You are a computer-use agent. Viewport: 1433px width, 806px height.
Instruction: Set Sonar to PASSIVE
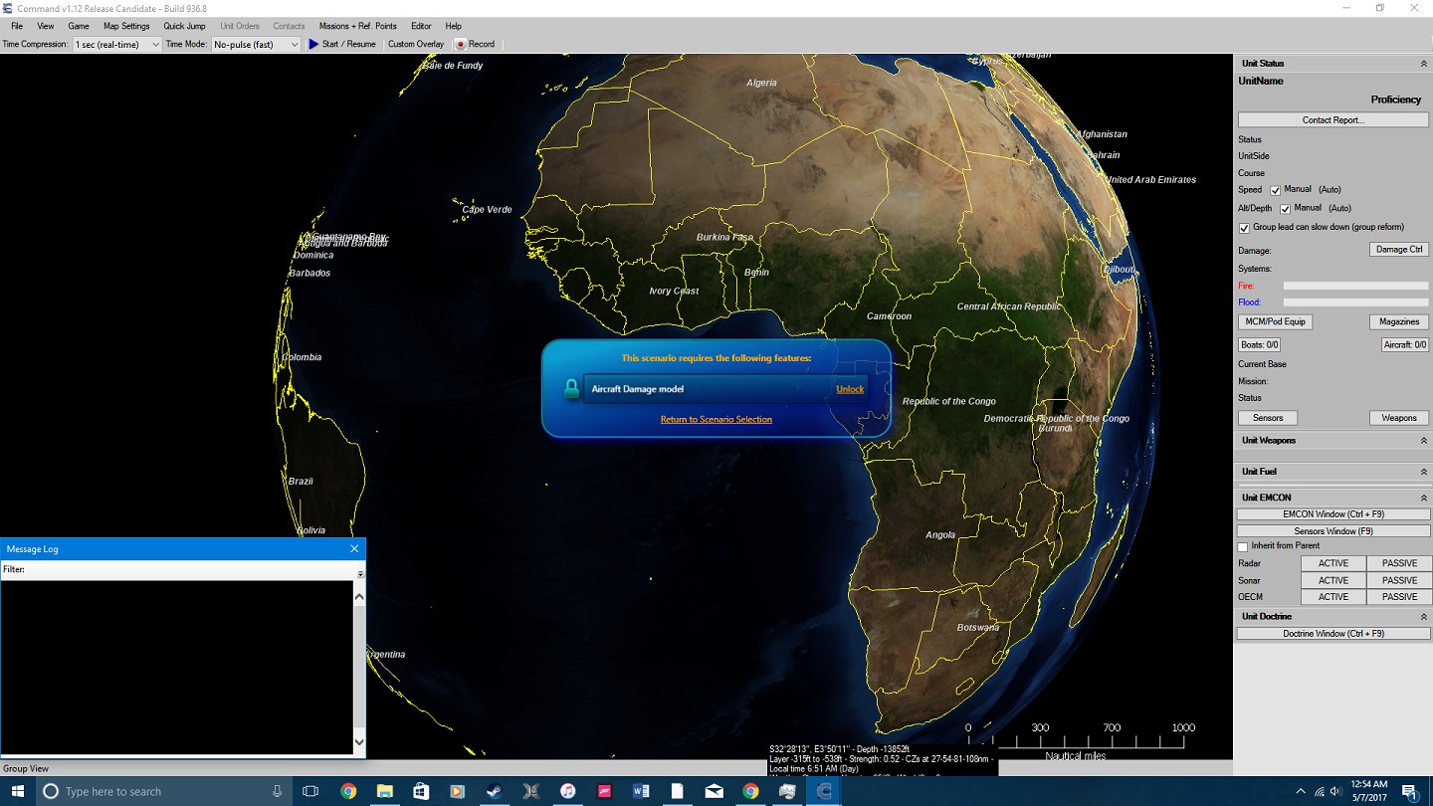[x=1399, y=580]
